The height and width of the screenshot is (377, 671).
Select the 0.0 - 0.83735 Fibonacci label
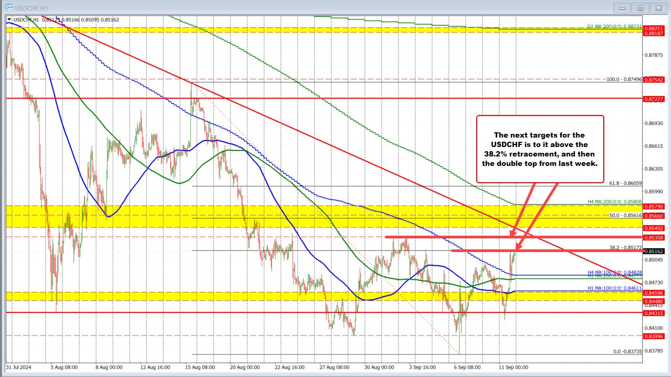pos(628,352)
